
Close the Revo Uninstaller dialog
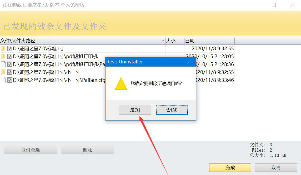189,62
